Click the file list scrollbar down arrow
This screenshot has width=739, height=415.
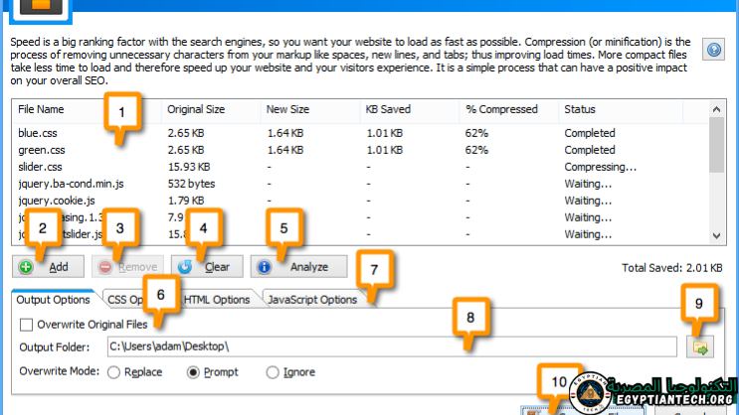click(x=716, y=235)
